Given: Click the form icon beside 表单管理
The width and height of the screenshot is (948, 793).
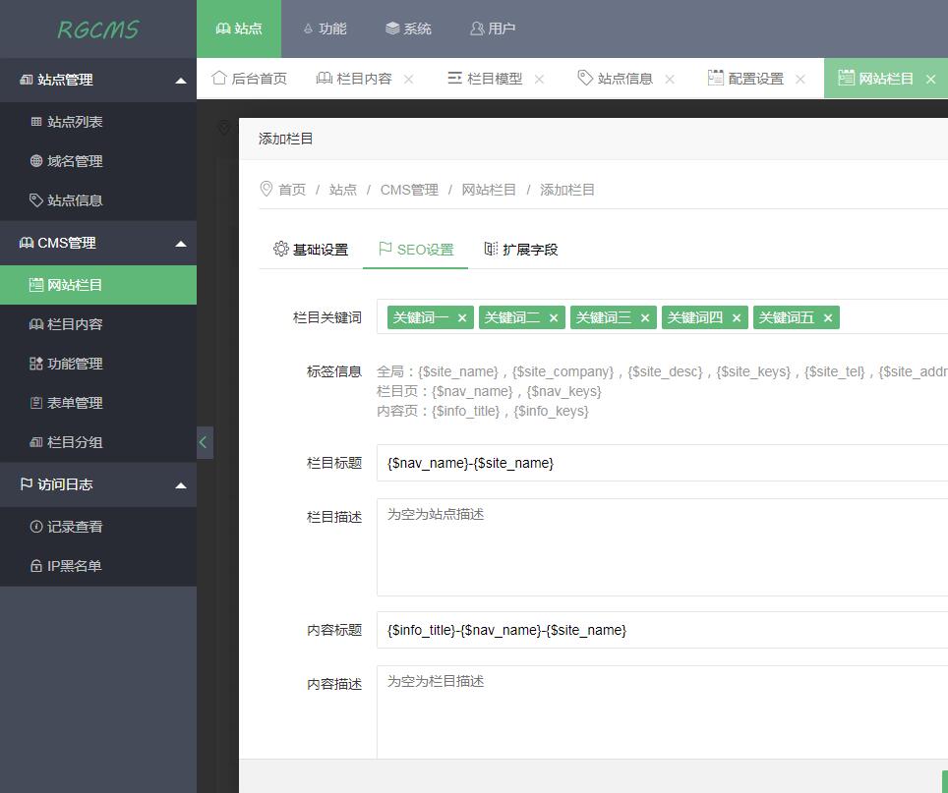Looking at the screenshot, I should tap(36, 402).
